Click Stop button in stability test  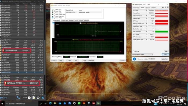pos(61,61)
